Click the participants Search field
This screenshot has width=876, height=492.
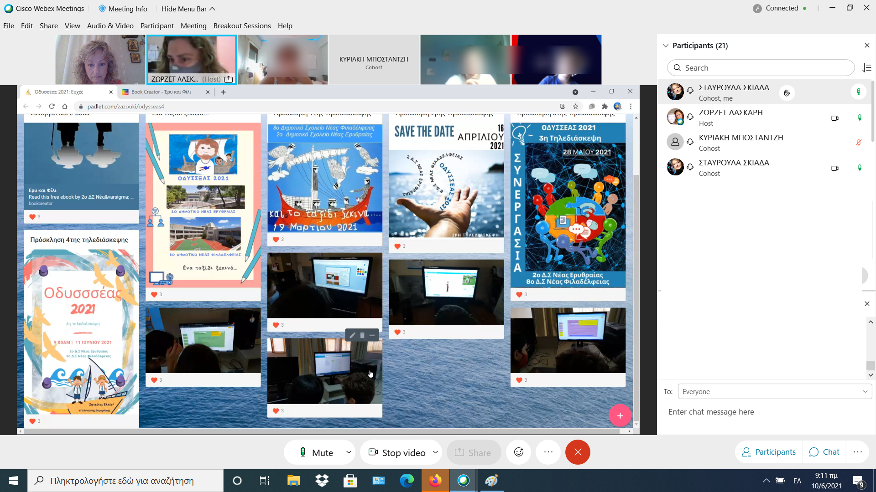[x=761, y=68]
